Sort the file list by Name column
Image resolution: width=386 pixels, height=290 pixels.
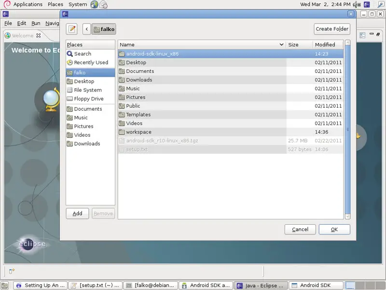202,44
